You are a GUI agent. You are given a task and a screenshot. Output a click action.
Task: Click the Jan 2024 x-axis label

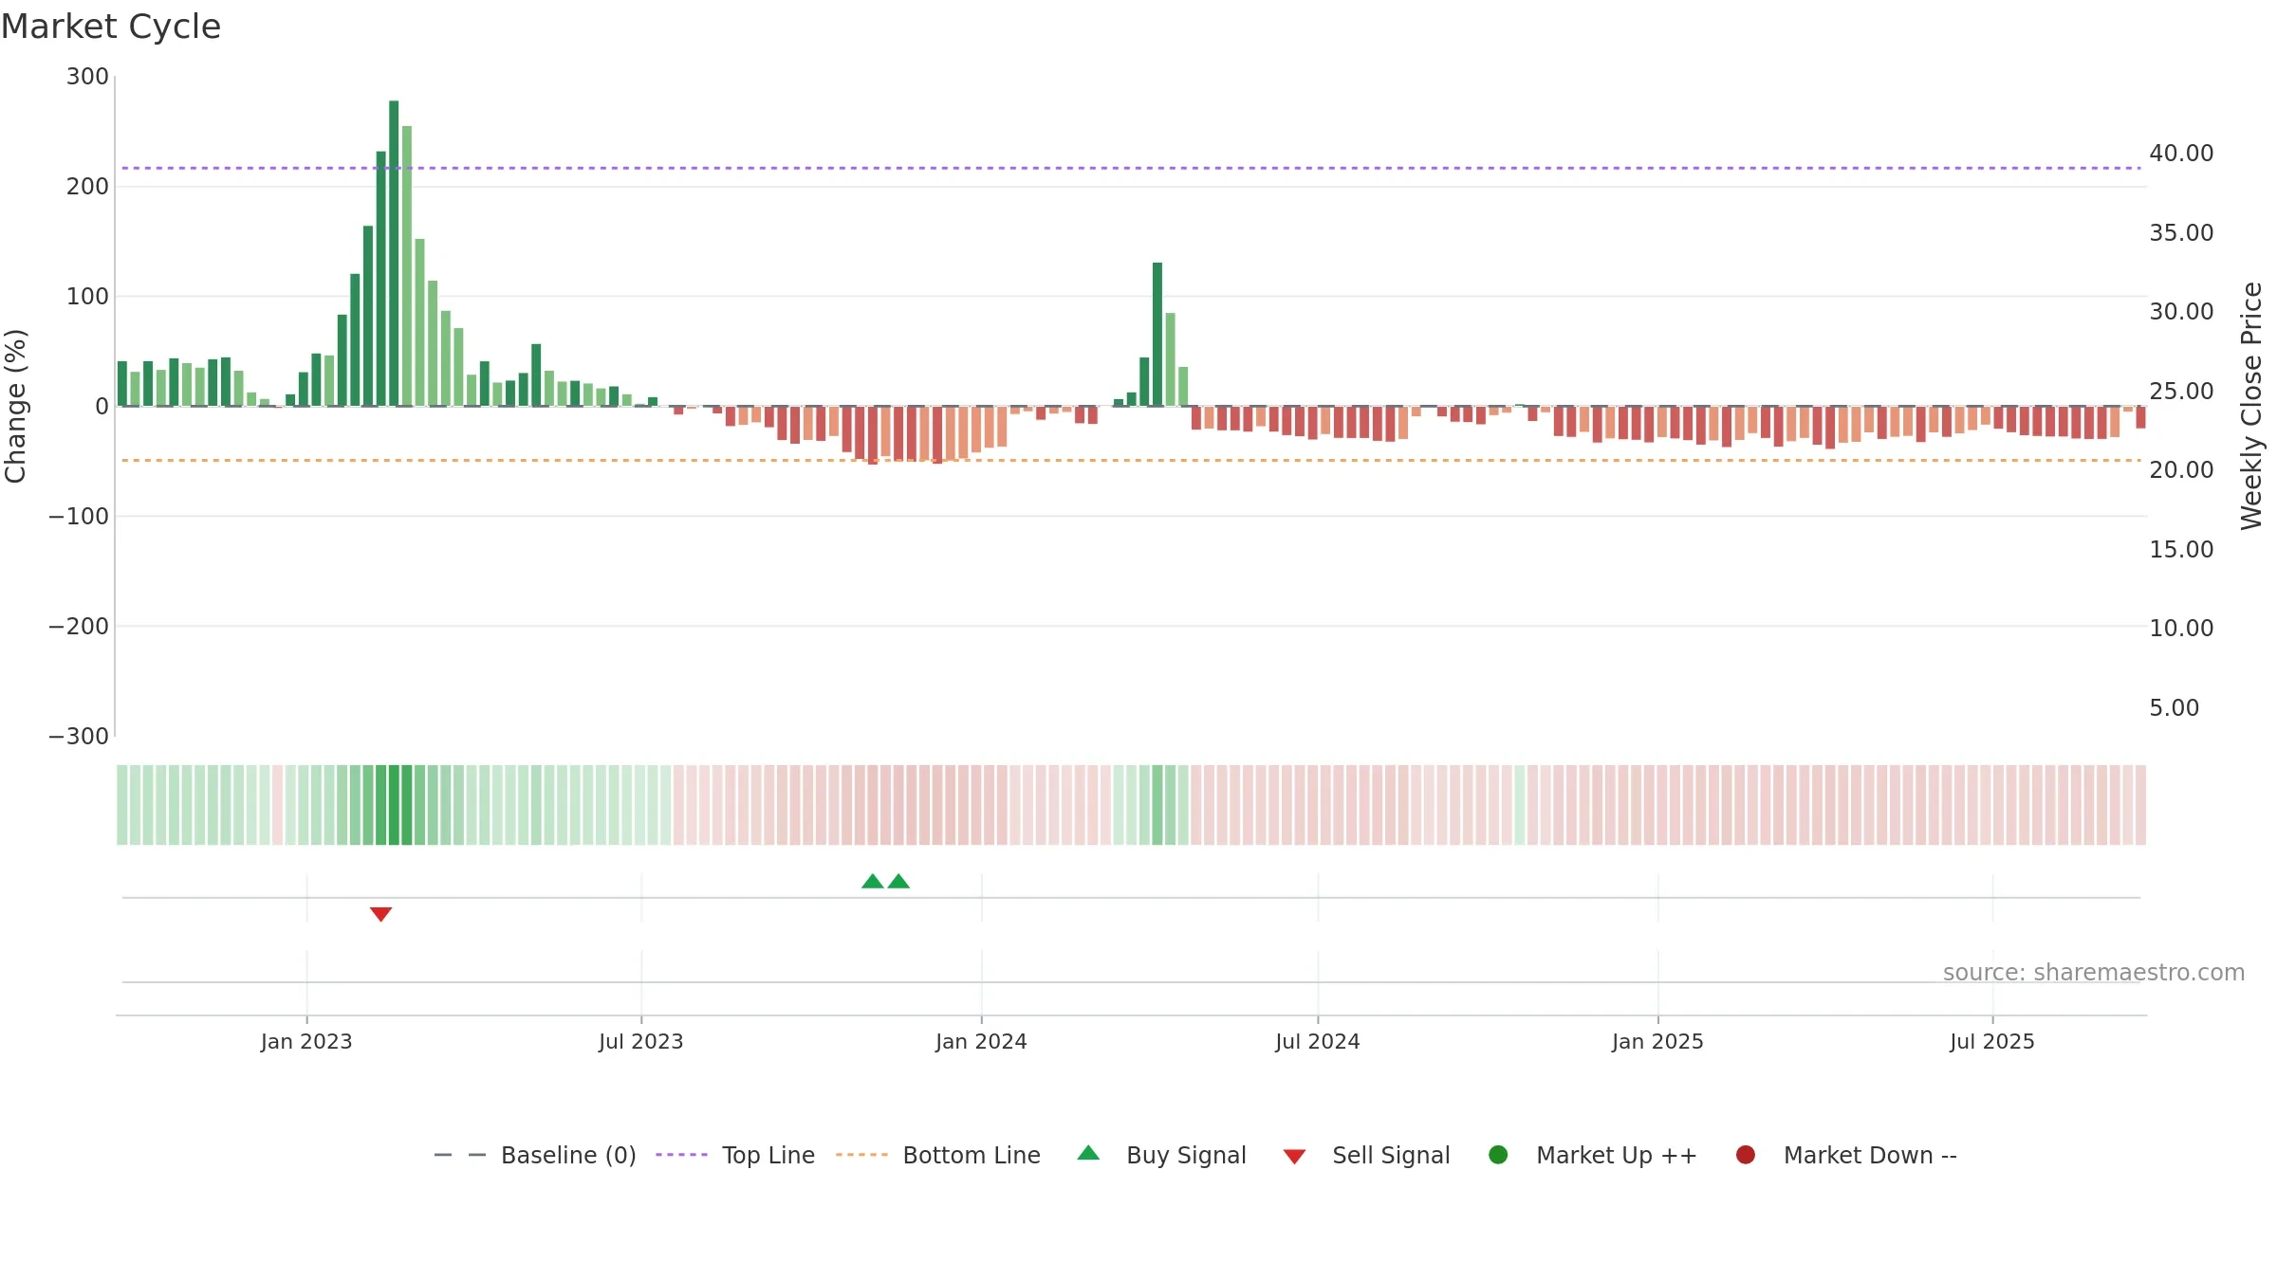point(981,1042)
